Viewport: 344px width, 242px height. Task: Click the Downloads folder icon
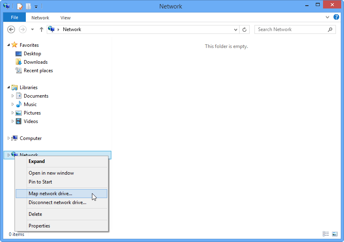point(19,62)
